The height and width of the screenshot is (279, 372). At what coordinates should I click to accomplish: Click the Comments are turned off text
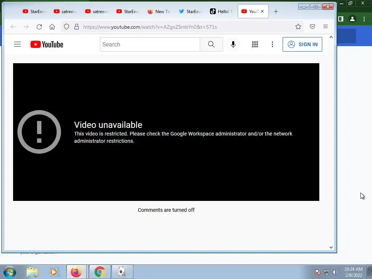coord(166,210)
